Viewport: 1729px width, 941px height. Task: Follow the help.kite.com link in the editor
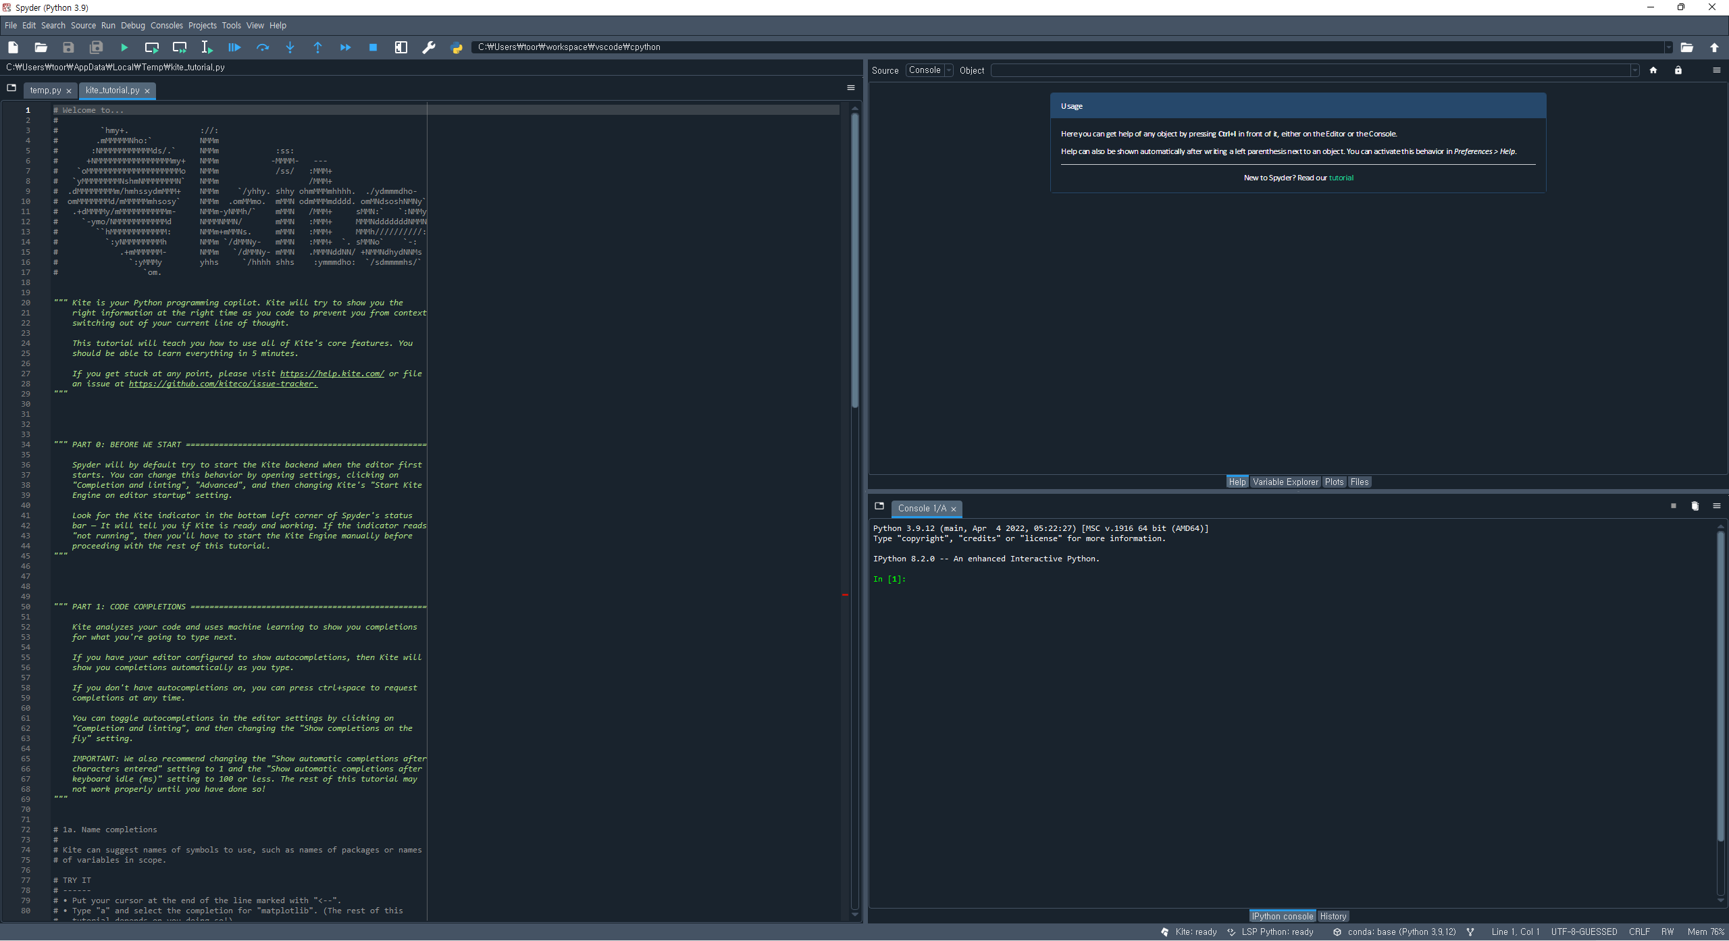tap(332, 374)
